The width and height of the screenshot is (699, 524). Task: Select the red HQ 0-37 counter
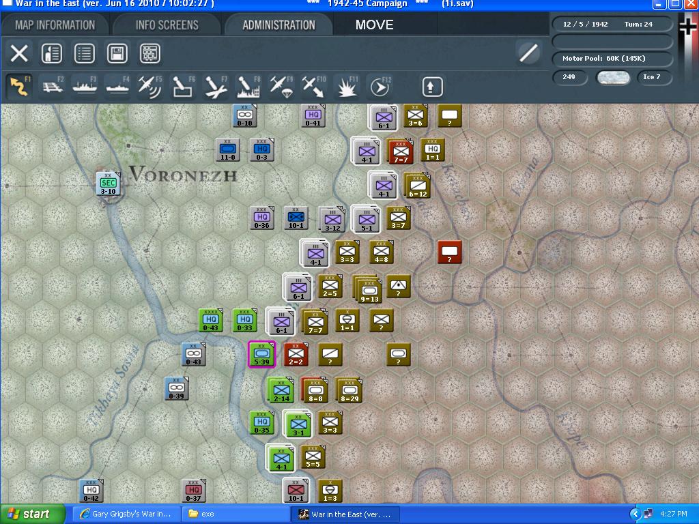click(194, 491)
